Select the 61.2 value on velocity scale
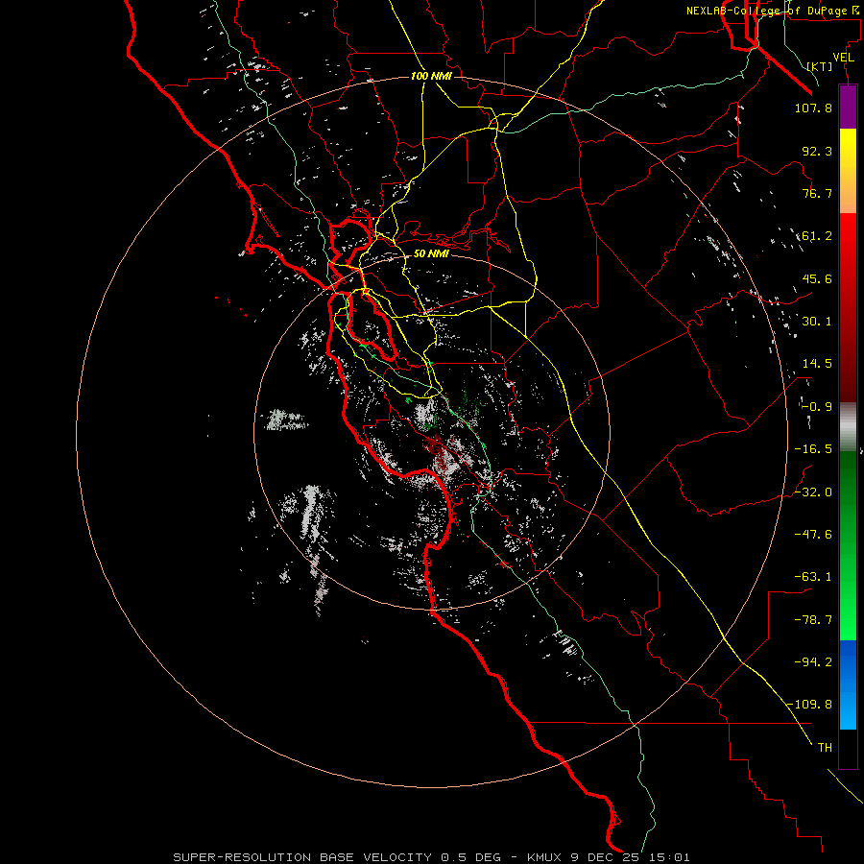The height and width of the screenshot is (864, 864). 817,236
